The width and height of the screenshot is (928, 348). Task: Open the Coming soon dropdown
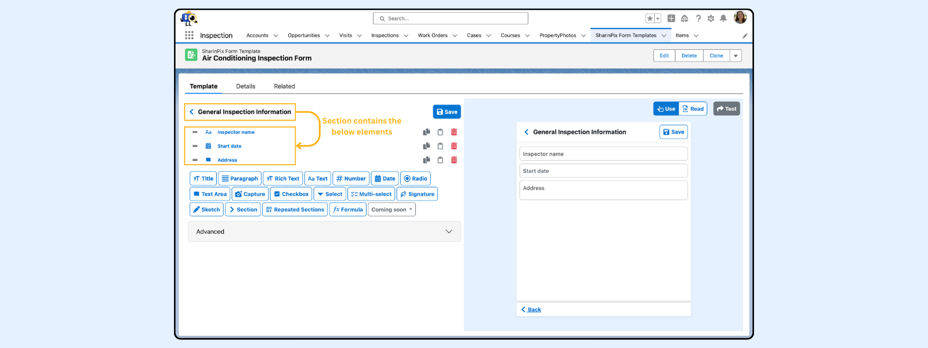click(x=393, y=210)
